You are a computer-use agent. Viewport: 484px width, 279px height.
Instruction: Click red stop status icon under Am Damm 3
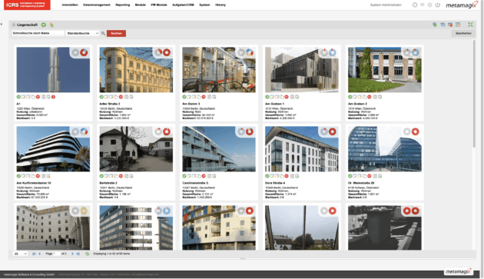click(204, 97)
